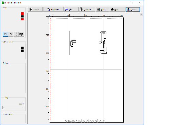Image resolution: width=171 pixels, height=125 pixels.
Task: Select the highlighted layer-side toggle button
Action: [x=5, y=34]
